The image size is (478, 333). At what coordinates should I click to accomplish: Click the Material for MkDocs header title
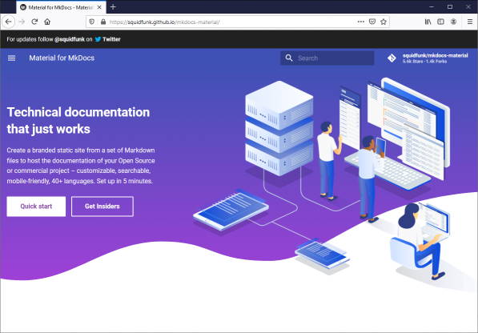tap(62, 58)
